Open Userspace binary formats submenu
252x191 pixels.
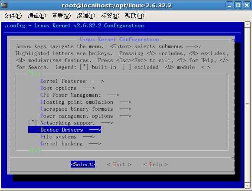[x=86, y=109]
